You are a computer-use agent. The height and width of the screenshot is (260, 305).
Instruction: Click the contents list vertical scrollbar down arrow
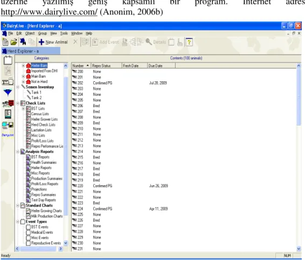tap(299, 249)
